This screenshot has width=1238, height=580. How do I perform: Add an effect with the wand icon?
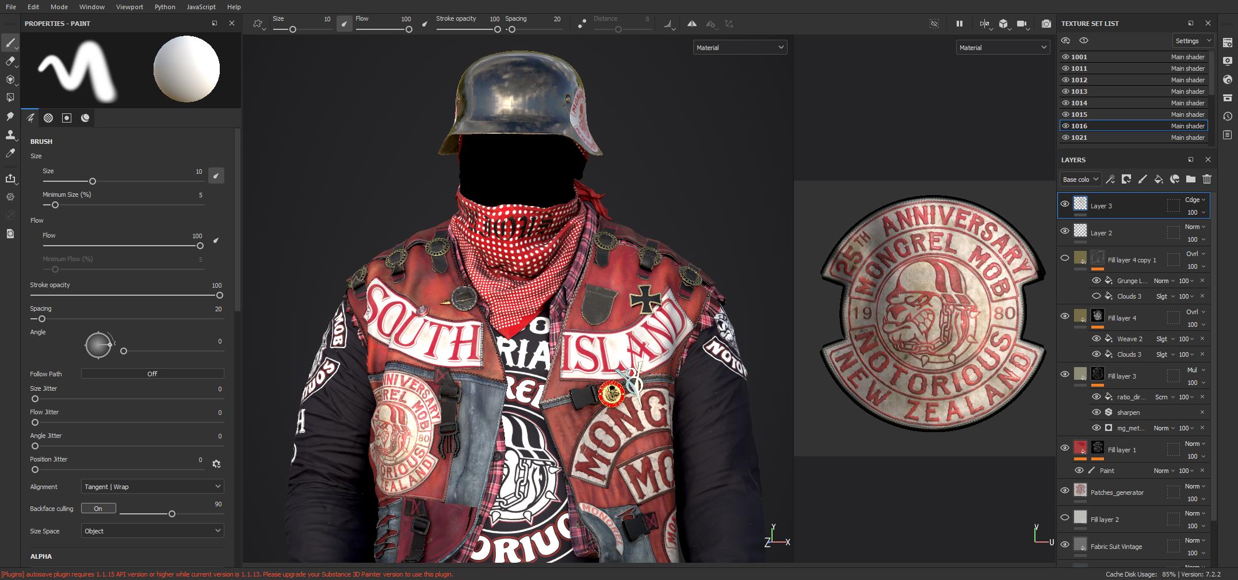[1110, 179]
